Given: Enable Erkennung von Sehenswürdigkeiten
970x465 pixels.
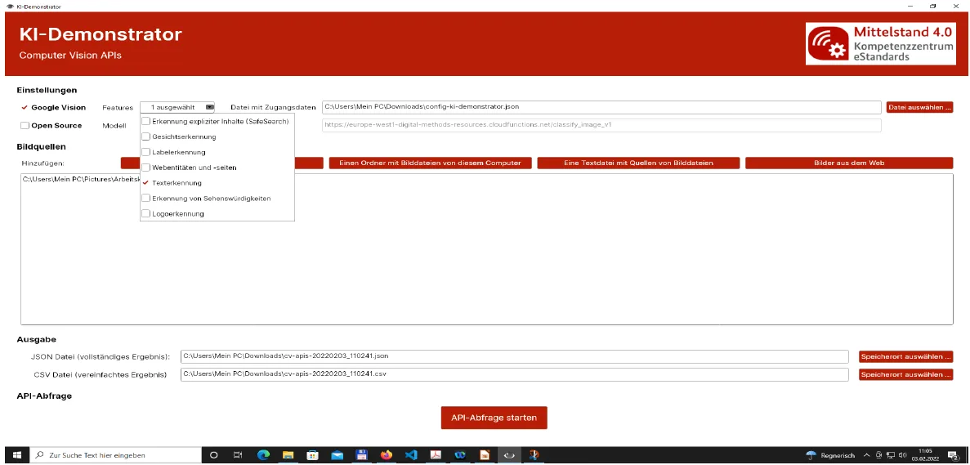Looking at the screenshot, I should 146,199.
